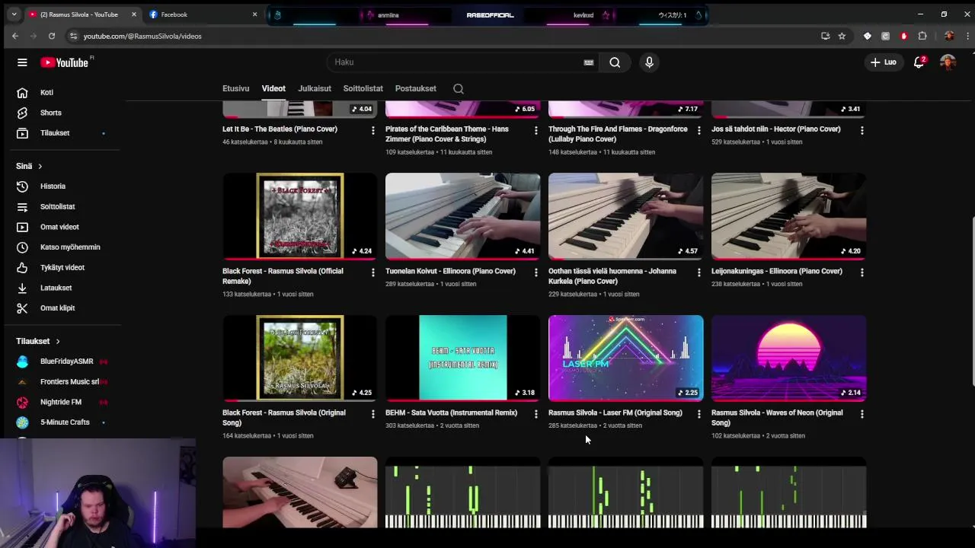Image resolution: width=975 pixels, height=548 pixels.
Task: Open the Postaukset tab
Action: pos(415,88)
